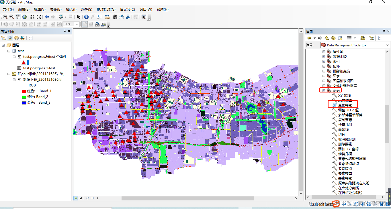The width and height of the screenshot is (391, 209).
Task: List layers by drawing order
Action: pos(4,38)
